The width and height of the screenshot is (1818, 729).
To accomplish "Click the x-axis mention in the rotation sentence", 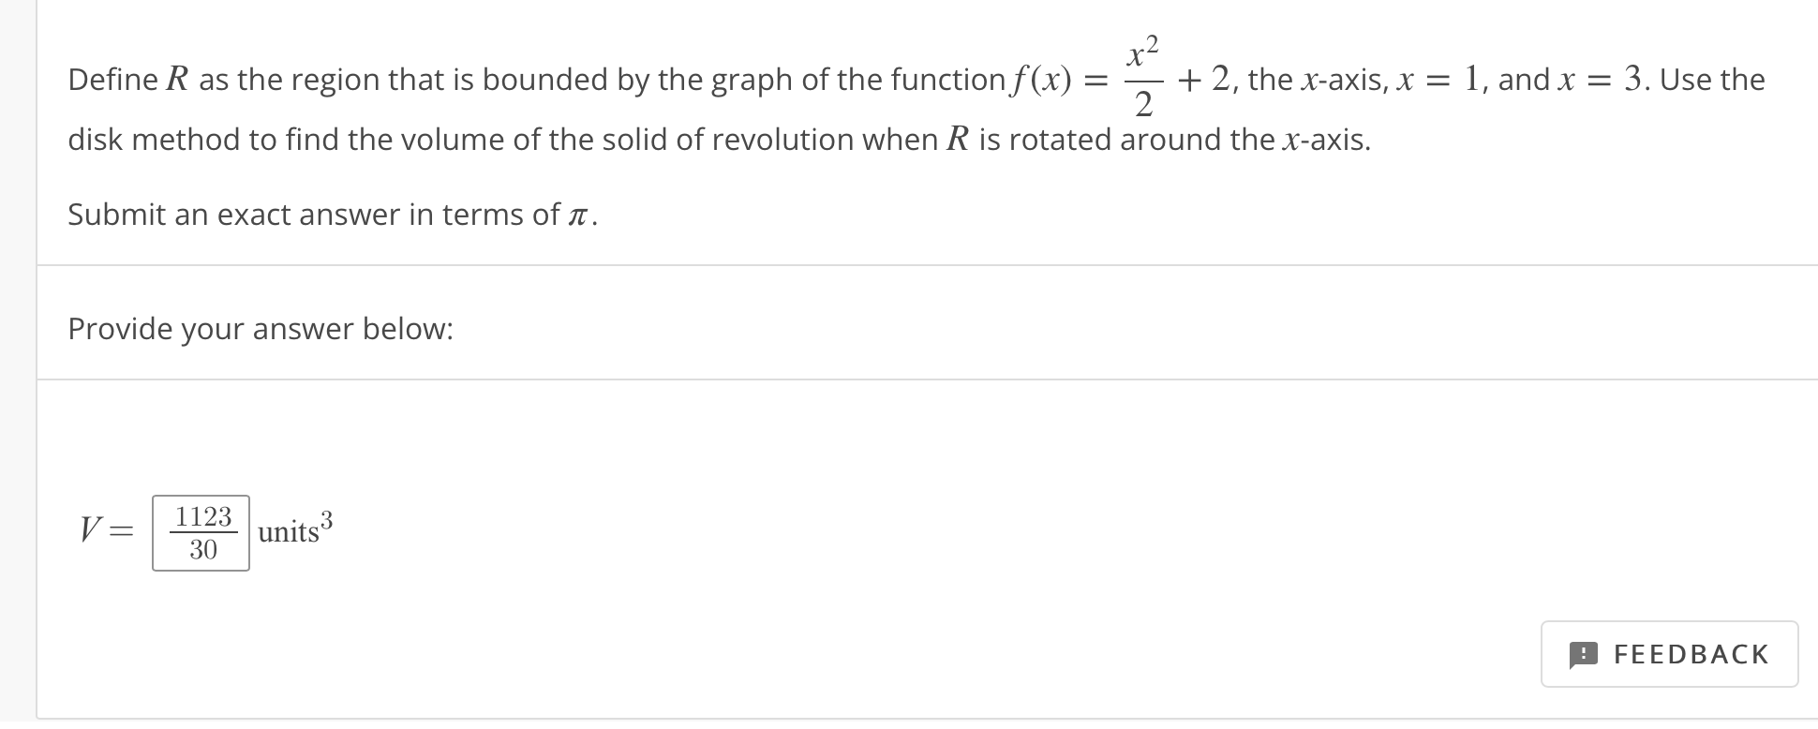I will (x=1324, y=140).
